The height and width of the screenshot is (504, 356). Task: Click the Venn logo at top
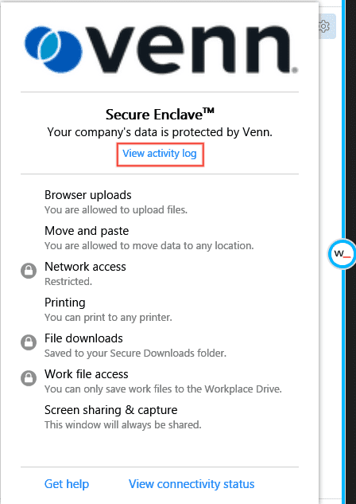point(161,49)
